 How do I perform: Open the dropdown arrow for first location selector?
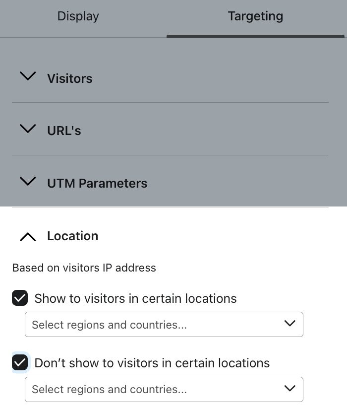(x=289, y=324)
